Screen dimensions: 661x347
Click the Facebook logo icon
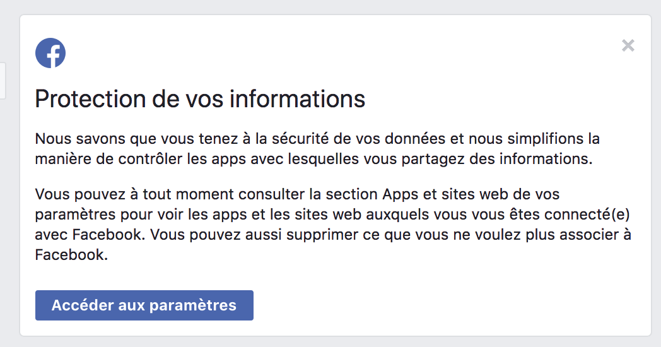pyautogui.click(x=50, y=53)
